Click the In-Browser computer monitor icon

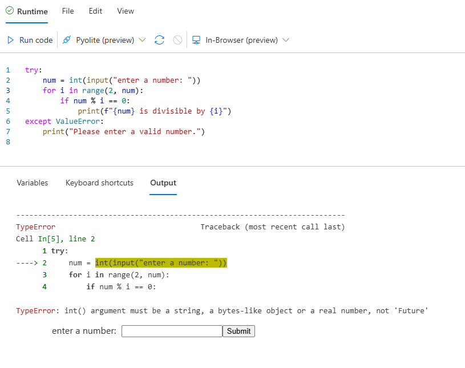[196, 40]
